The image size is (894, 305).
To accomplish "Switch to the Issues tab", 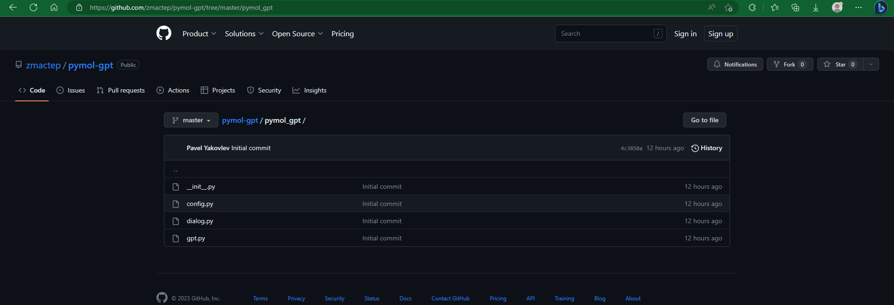I will [x=71, y=90].
